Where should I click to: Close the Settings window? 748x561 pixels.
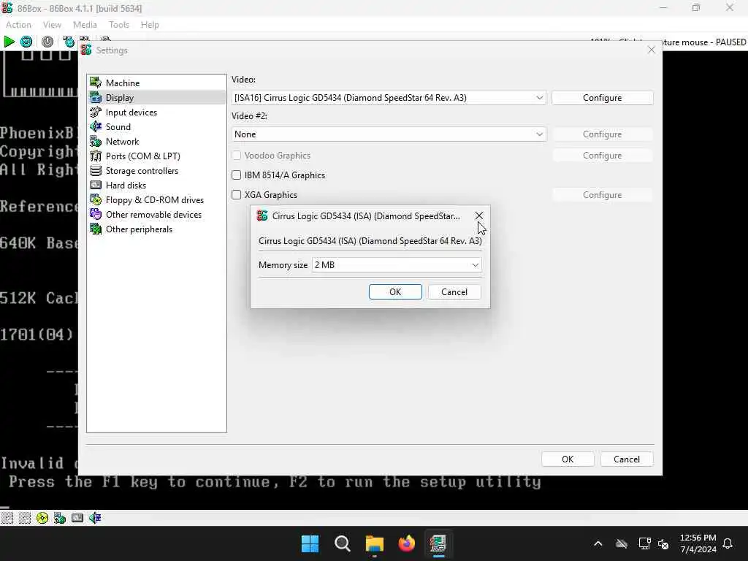point(651,50)
